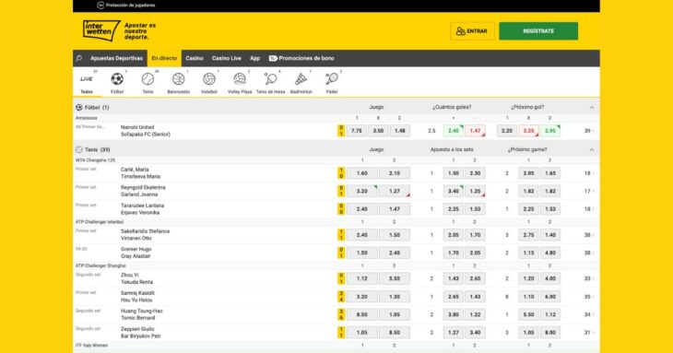
Task: Select over 2.5 goals odds 2.40
Action: tap(454, 131)
